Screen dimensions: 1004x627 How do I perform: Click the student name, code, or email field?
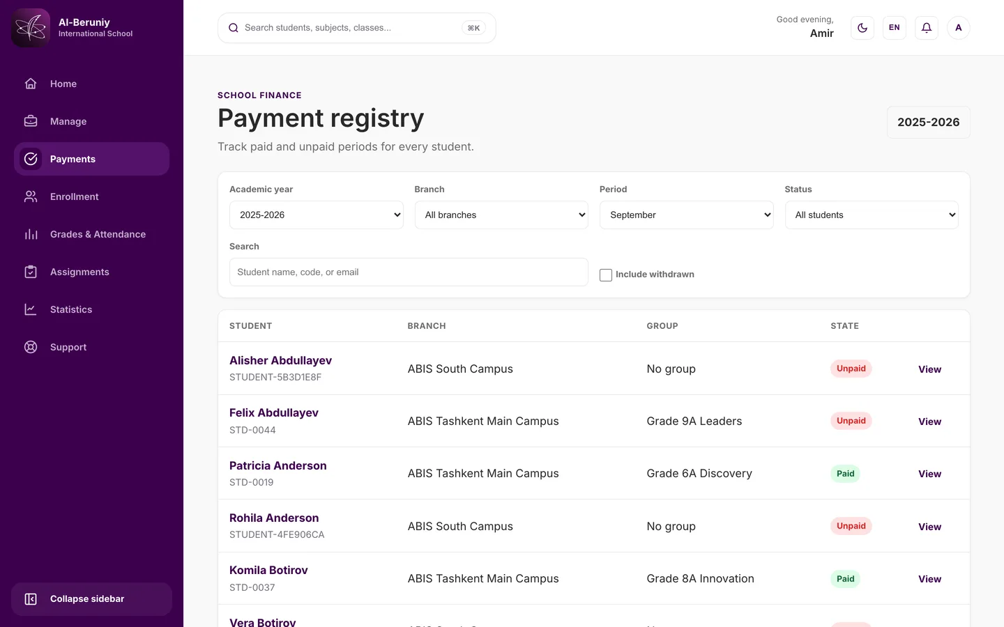pyautogui.click(x=409, y=272)
